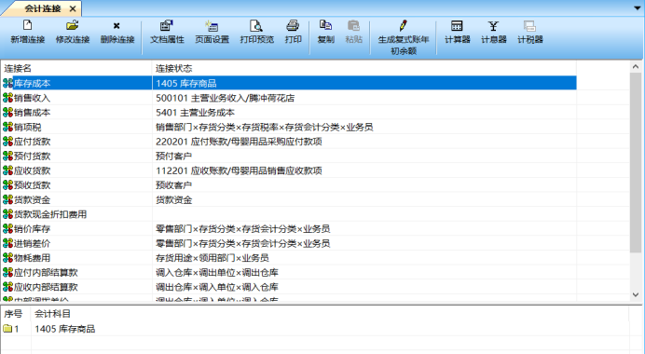Click the icon beside 预付货款
645x354 pixels.
pyautogui.click(x=7, y=156)
